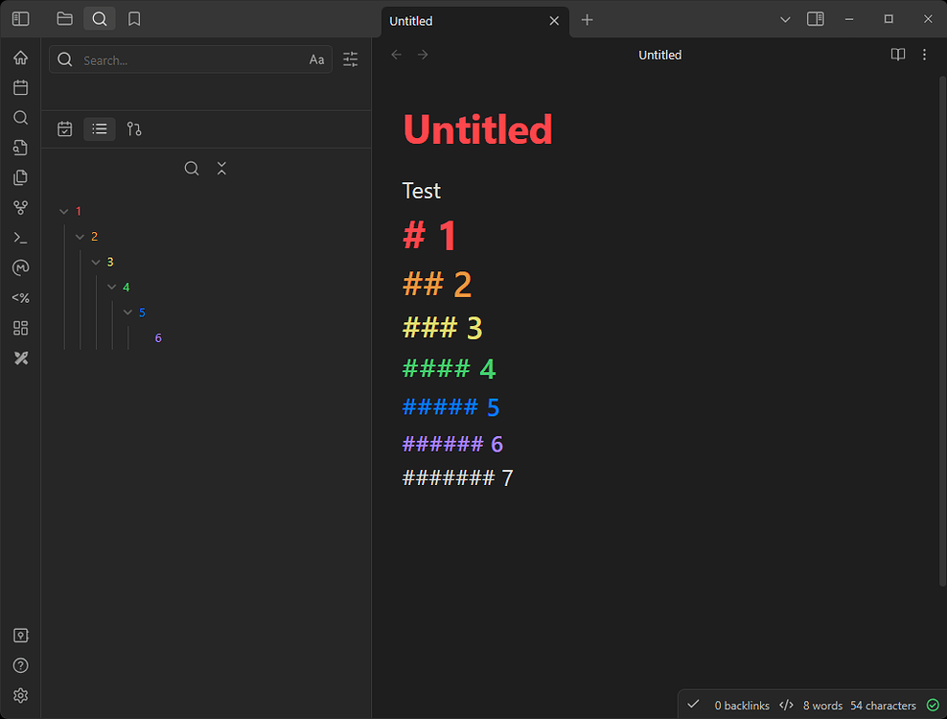Toggle the left sidebar with the panel icon

[x=21, y=18]
